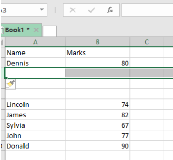
Task: Close the Book1 tab
Action: point(36,30)
